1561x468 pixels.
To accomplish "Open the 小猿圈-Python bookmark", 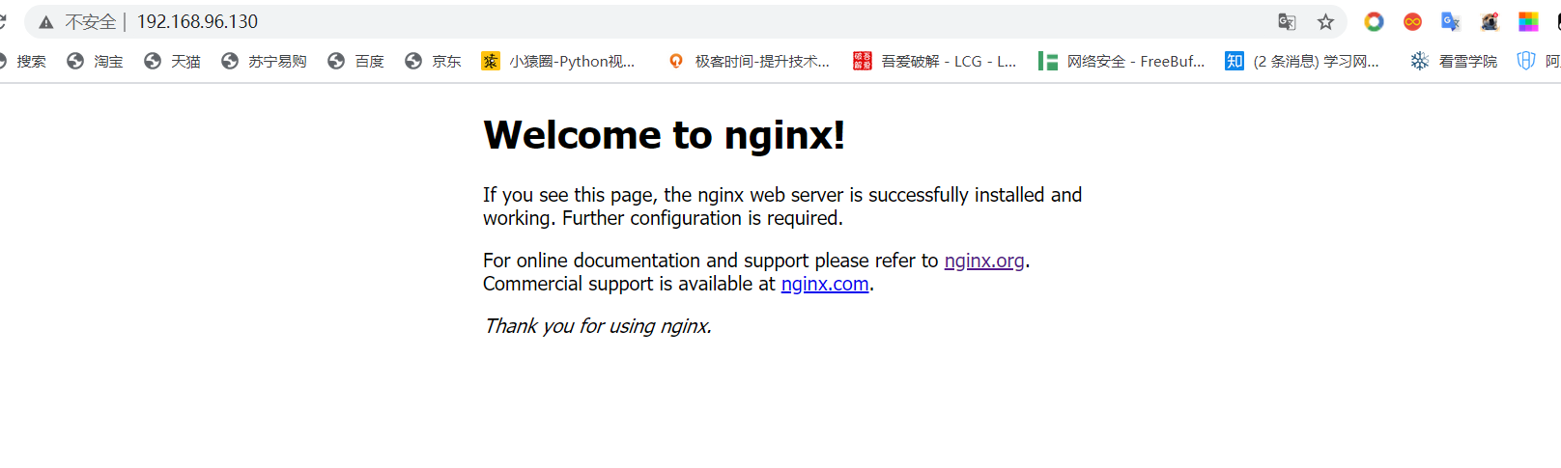I will (x=558, y=61).
